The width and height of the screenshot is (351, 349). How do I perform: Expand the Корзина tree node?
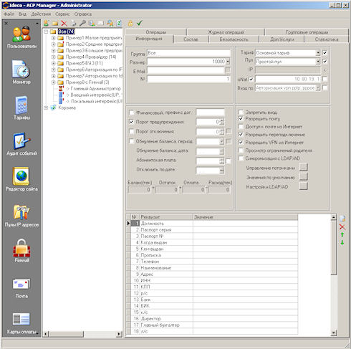46,107
